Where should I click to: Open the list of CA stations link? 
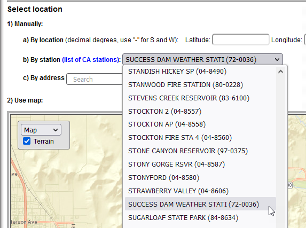click(x=91, y=60)
